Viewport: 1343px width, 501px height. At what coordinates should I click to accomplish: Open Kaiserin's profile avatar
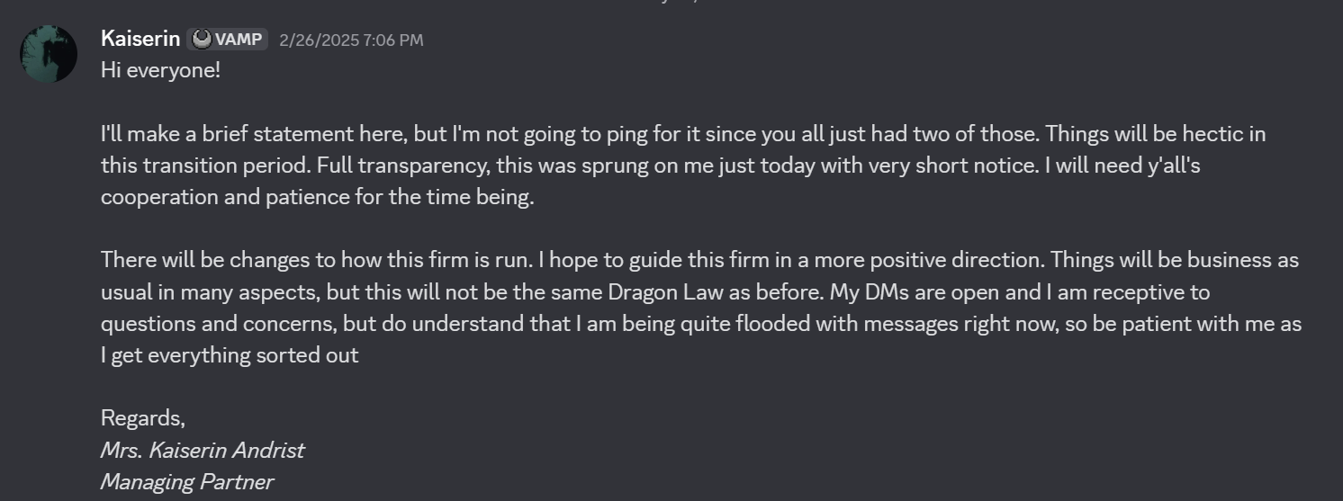click(49, 54)
